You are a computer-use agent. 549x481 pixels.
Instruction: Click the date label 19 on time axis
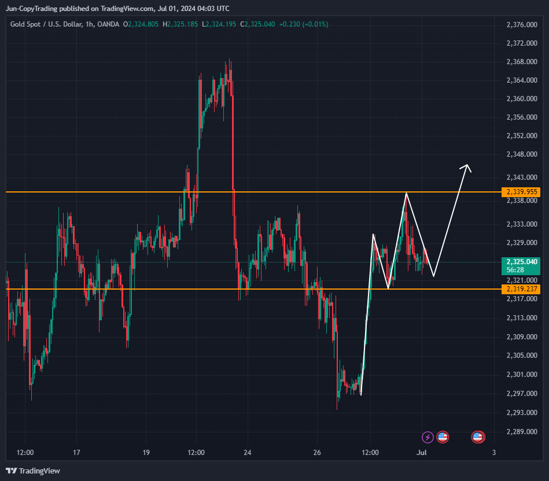[x=146, y=453]
